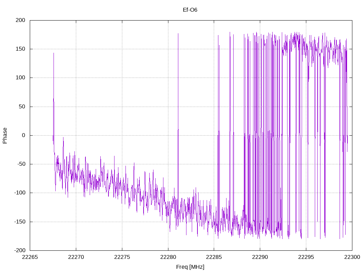Image resolution: width=363 pixels, height=272 pixels.
Task: Click the y-axis tick label 150
Action: click(20, 49)
